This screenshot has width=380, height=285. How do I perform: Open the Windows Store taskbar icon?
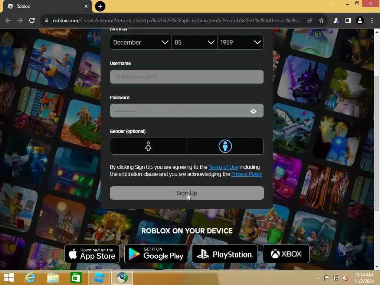point(76,278)
